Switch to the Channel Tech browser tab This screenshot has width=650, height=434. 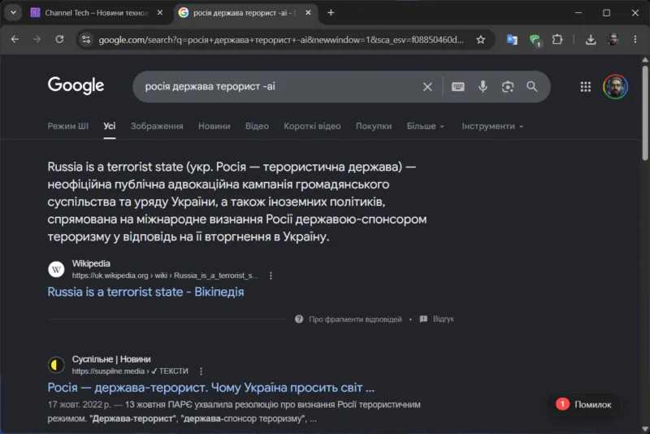pos(96,13)
